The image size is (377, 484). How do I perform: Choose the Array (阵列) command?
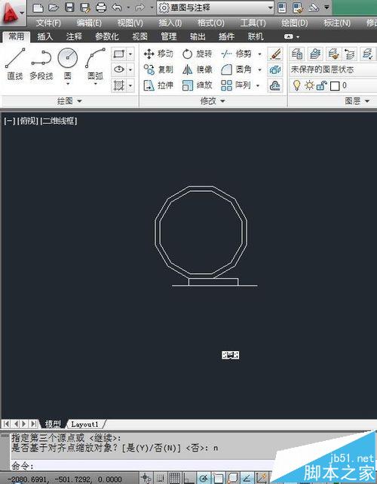(237, 85)
